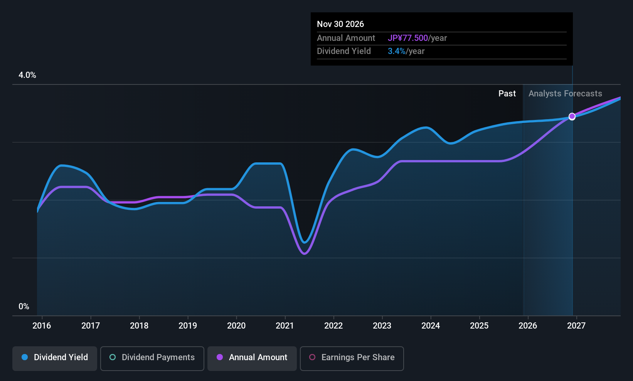Click the pink Earnings Per Share circle
The width and height of the screenshot is (633, 381).
[312, 357]
